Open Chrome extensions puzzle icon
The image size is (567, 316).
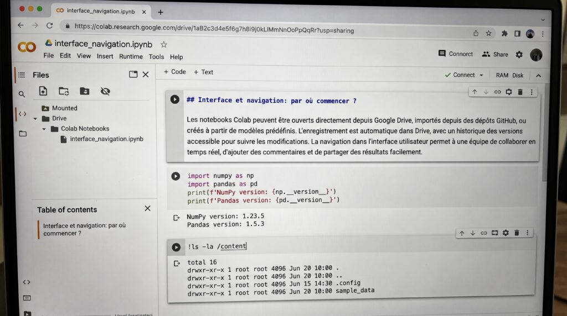[x=504, y=34]
